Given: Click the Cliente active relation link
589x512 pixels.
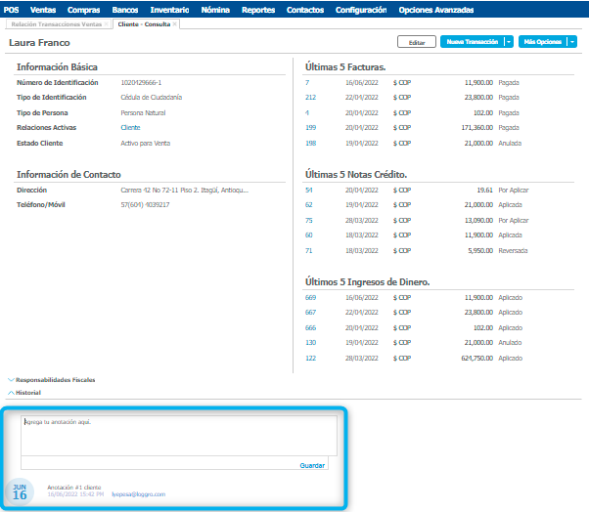Looking at the screenshot, I should click(130, 127).
